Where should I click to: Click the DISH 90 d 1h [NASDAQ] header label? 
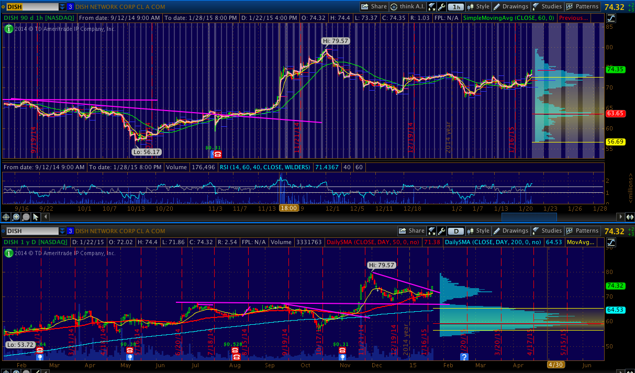(40, 18)
